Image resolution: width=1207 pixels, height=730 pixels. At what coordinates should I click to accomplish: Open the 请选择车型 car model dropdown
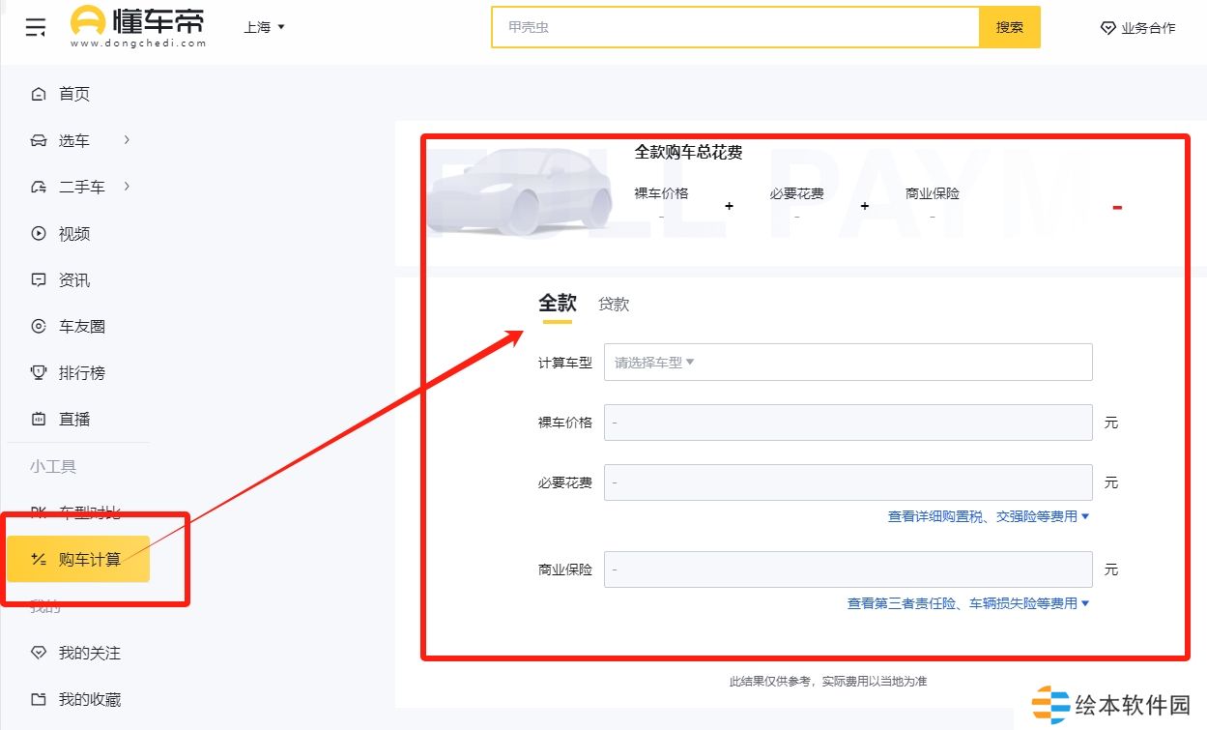(848, 363)
